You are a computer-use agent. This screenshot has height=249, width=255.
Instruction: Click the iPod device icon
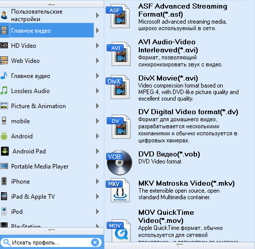[x=4, y=211]
